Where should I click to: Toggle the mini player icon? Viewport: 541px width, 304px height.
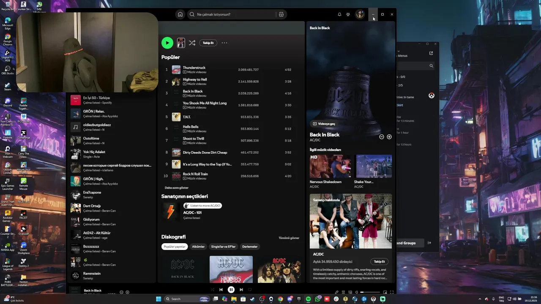point(385,292)
